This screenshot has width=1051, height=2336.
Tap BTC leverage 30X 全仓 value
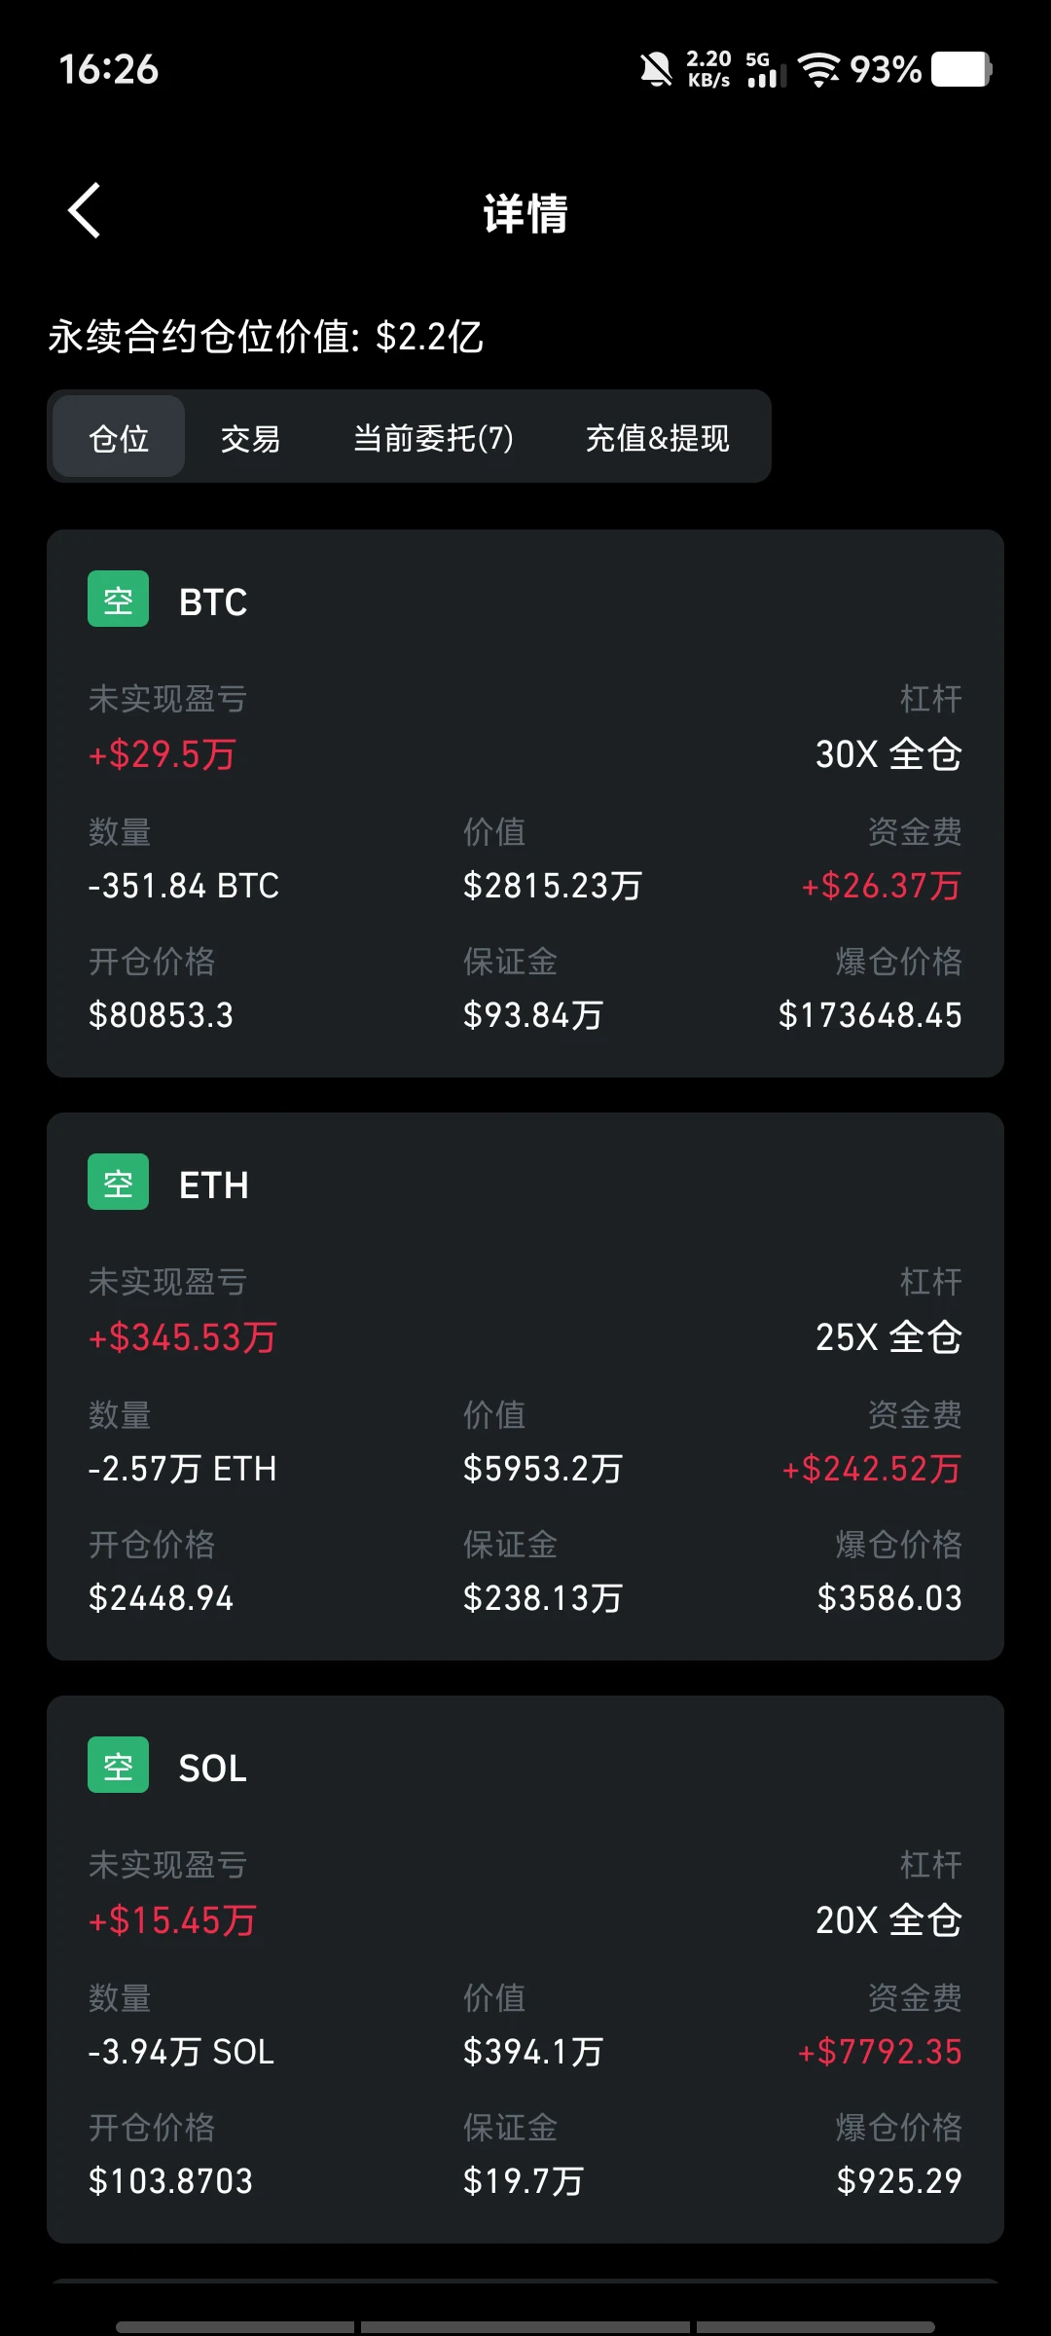coord(888,754)
